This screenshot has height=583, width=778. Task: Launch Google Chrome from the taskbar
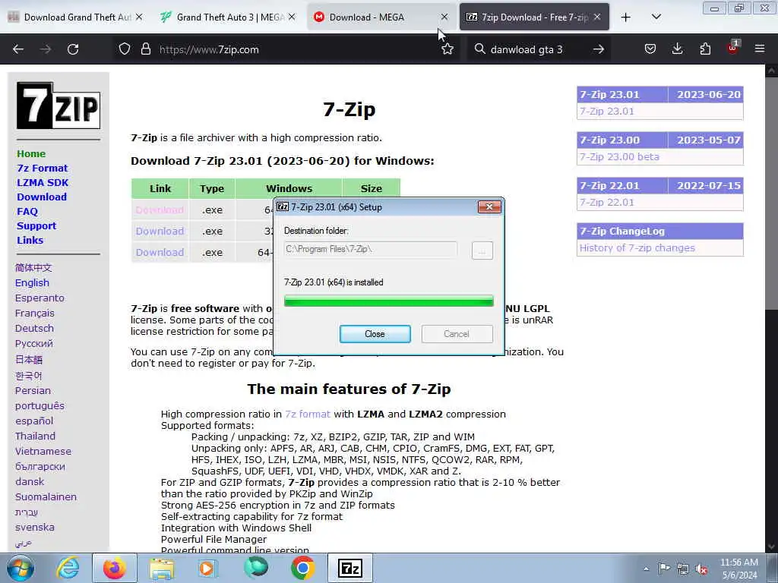point(302,568)
